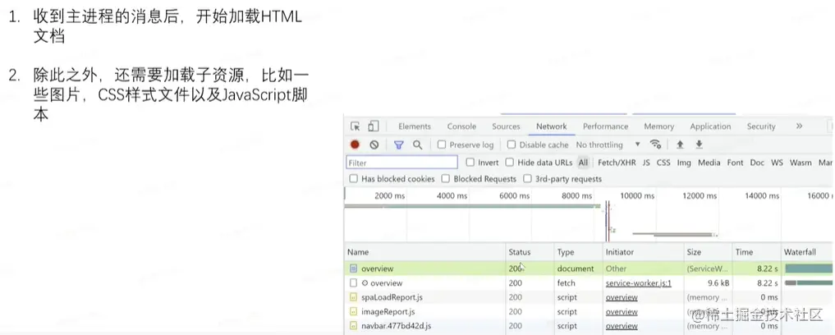Image resolution: width=835 pixels, height=335 pixels.
Task: Open the No throttling dropdown
Action: (x=608, y=145)
